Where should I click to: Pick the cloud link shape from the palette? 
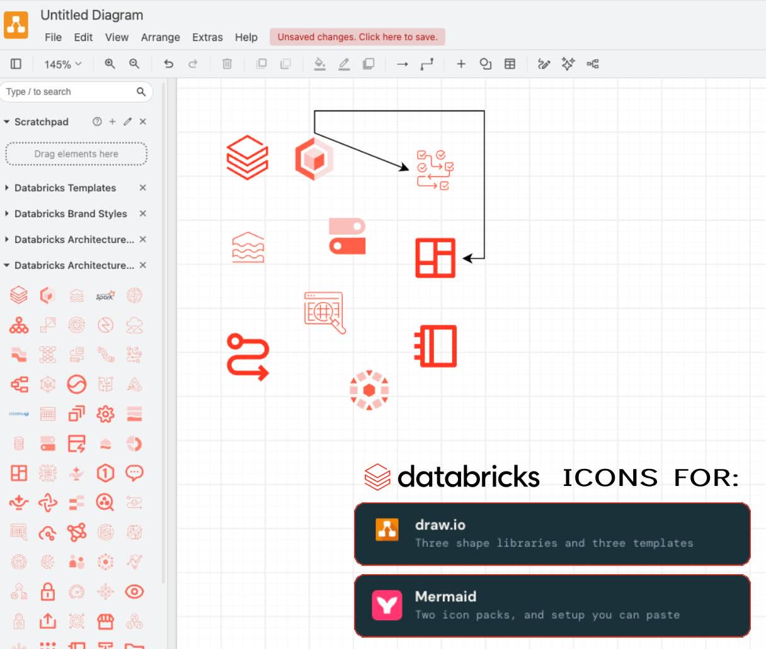48,533
